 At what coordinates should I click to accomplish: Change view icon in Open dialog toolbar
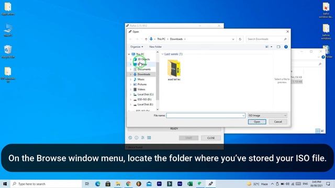click(x=267, y=47)
